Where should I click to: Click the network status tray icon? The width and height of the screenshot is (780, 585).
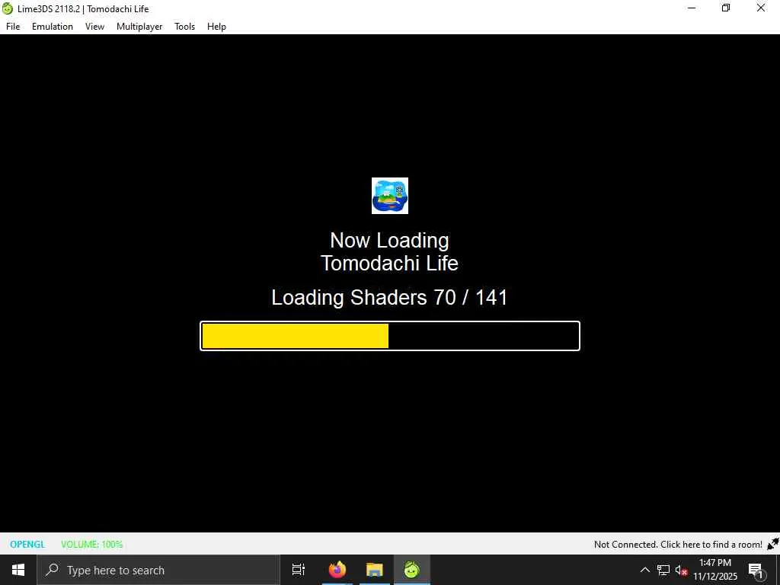[x=663, y=570]
